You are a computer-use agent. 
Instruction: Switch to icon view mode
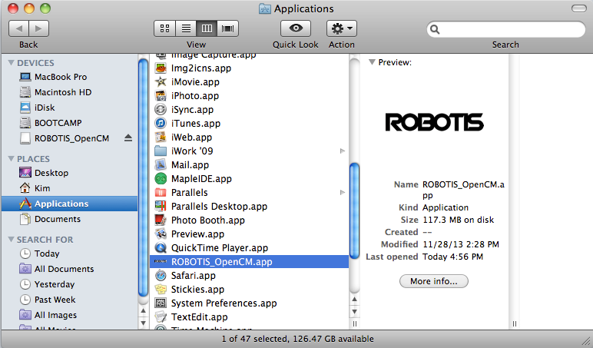coord(164,28)
